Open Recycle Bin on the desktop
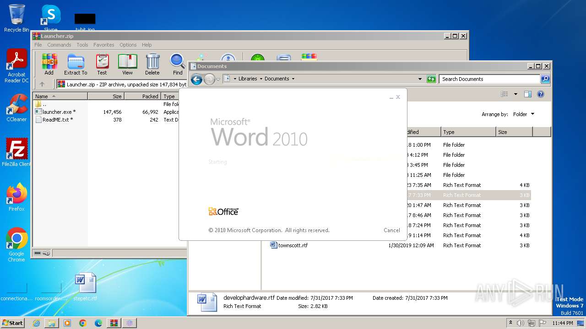This screenshot has width=586, height=329. [x=16, y=18]
